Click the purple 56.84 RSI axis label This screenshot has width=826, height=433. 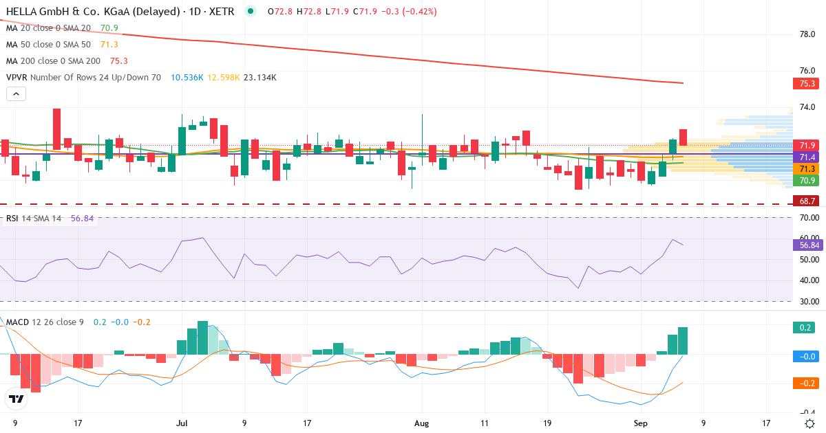pyautogui.click(x=809, y=245)
